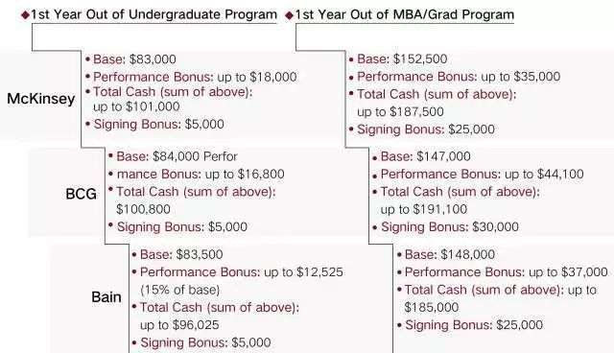Click the diamond bullet before Undergraduate Program heading
614x353 pixels.
26,15
